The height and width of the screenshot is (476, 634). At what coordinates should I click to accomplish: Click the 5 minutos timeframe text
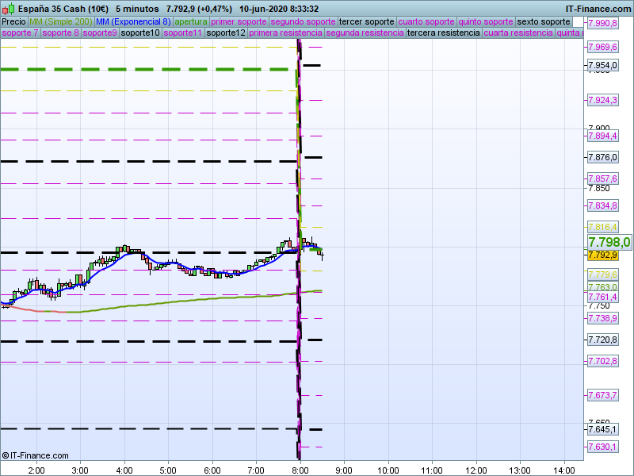[137, 9]
